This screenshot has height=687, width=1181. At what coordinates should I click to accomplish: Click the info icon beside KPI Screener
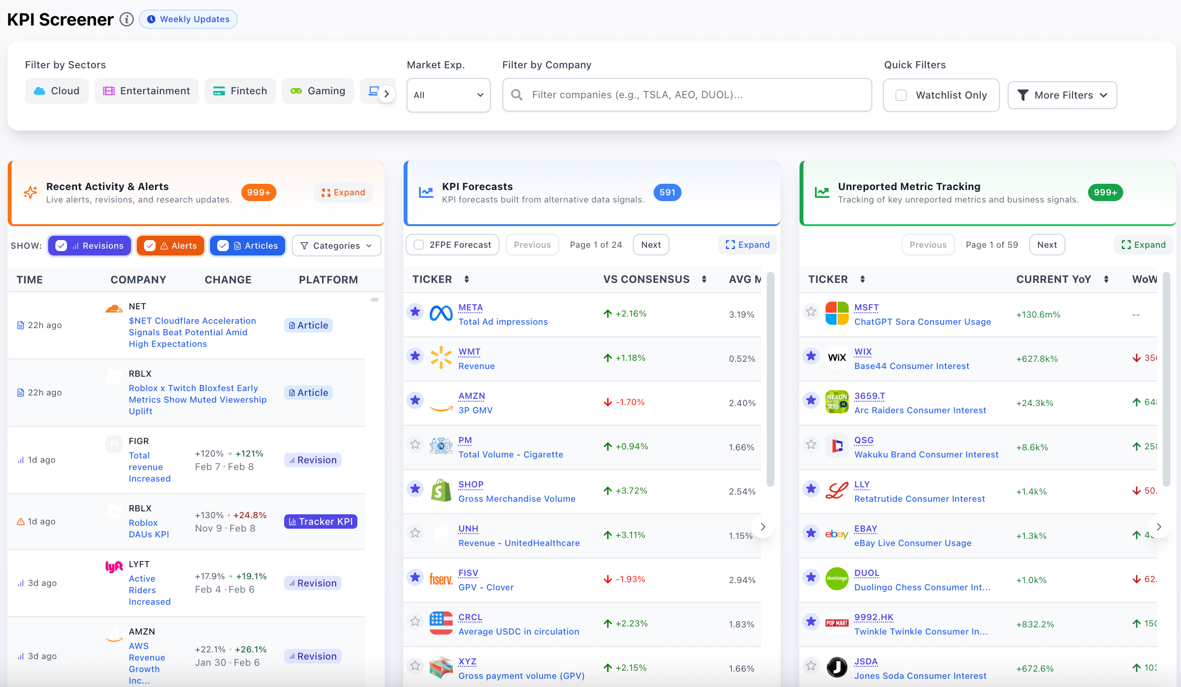[126, 19]
